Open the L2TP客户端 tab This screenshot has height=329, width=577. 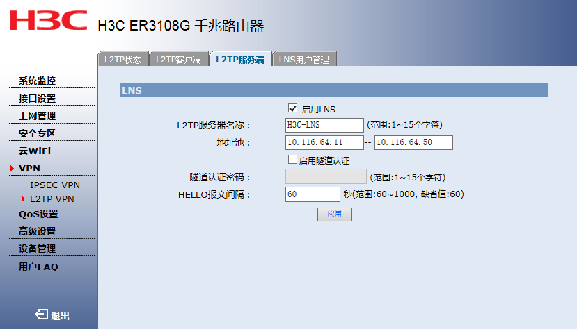tap(179, 59)
